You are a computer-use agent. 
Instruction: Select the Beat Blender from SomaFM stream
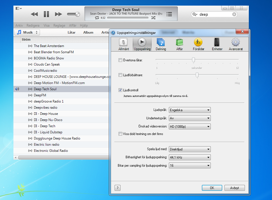(61, 52)
